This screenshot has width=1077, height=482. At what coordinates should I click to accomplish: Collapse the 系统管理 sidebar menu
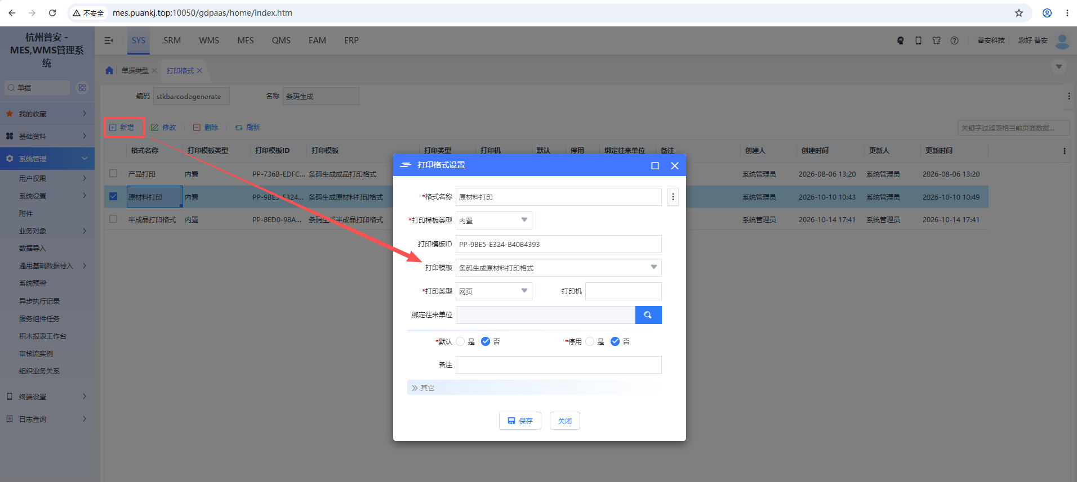coord(47,159)
